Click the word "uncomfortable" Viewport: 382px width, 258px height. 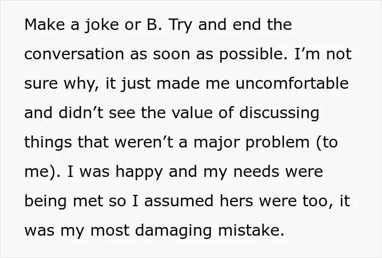point(292,83)
